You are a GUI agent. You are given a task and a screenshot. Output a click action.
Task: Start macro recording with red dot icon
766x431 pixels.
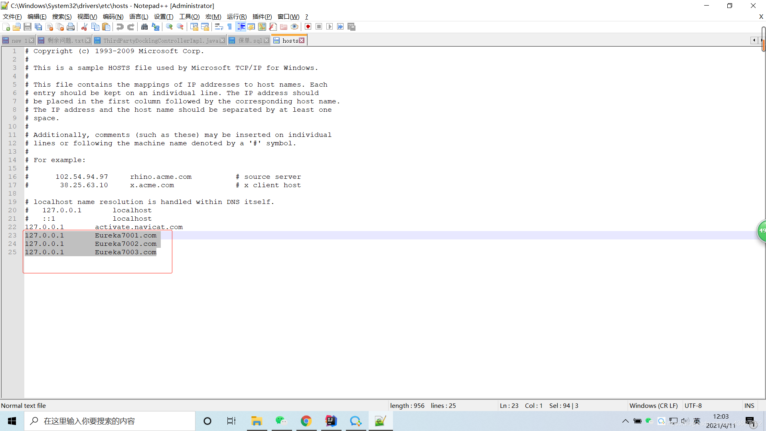(x=308, y=27)
